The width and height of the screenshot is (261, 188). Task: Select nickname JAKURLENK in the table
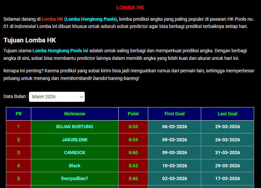(x=75, y=140)
